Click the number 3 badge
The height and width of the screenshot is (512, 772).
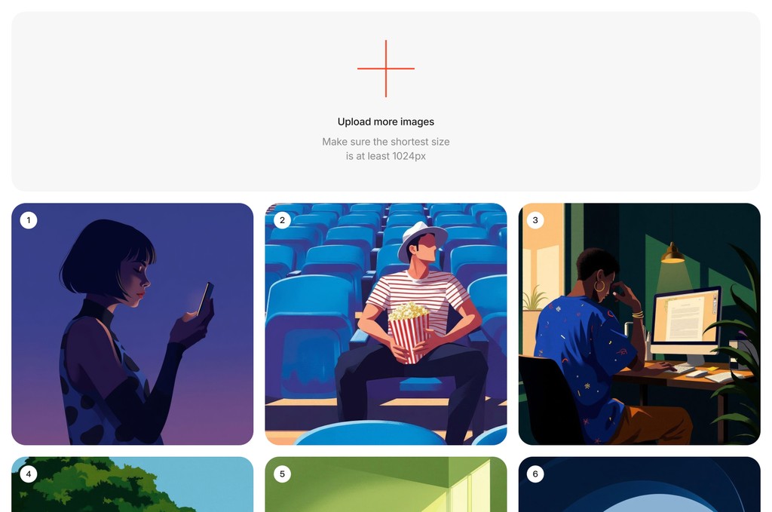535,220
